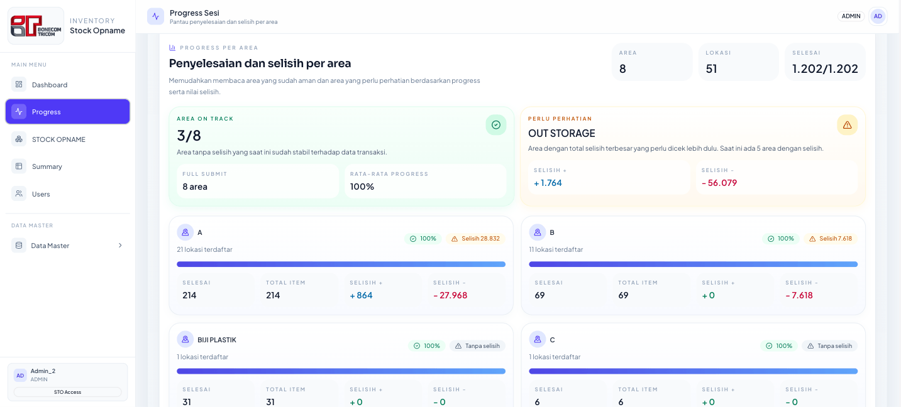Click area A Selisih - 27.968 value
This screenshot has height=407, width=901.
click(450, 295)
